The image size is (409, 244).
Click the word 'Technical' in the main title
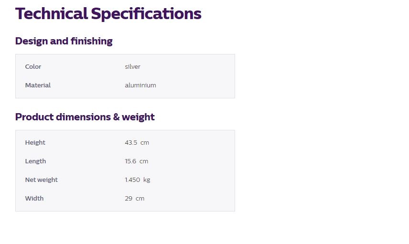click(x=52, y=14)
